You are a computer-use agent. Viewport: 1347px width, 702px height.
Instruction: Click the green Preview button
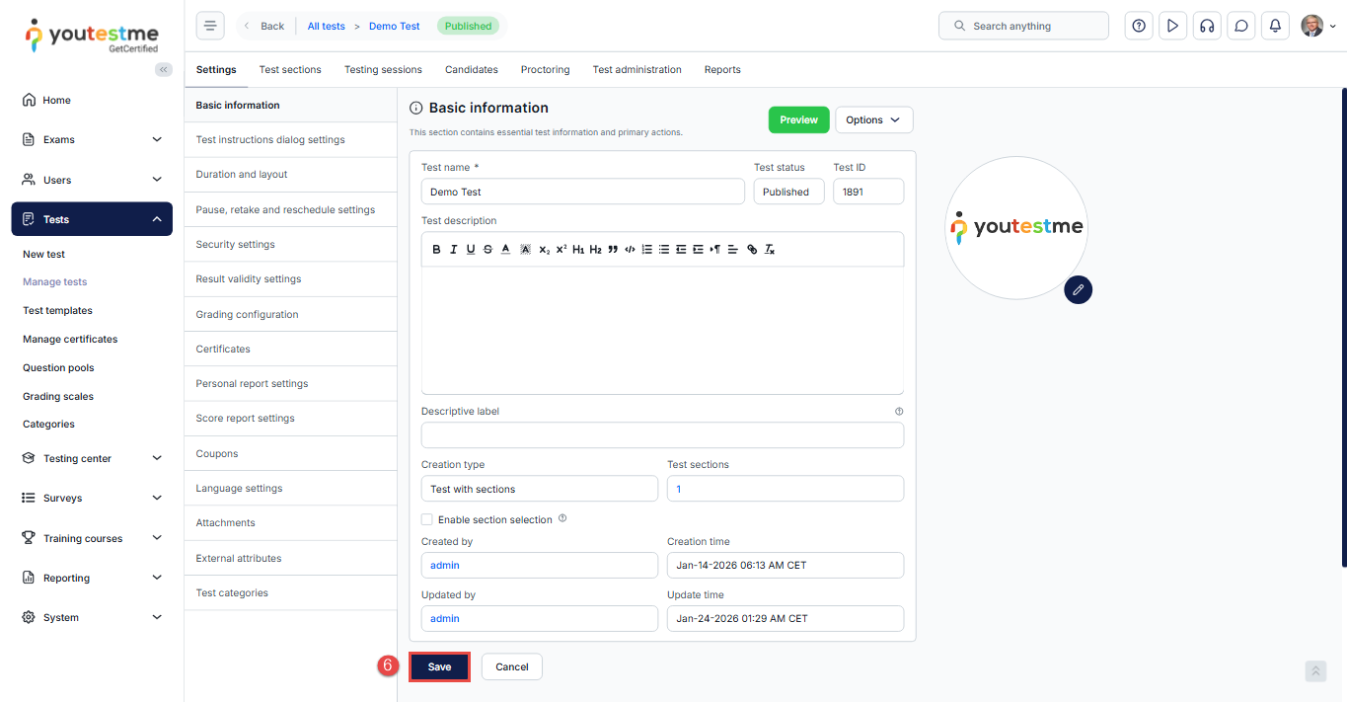[798, 119]
